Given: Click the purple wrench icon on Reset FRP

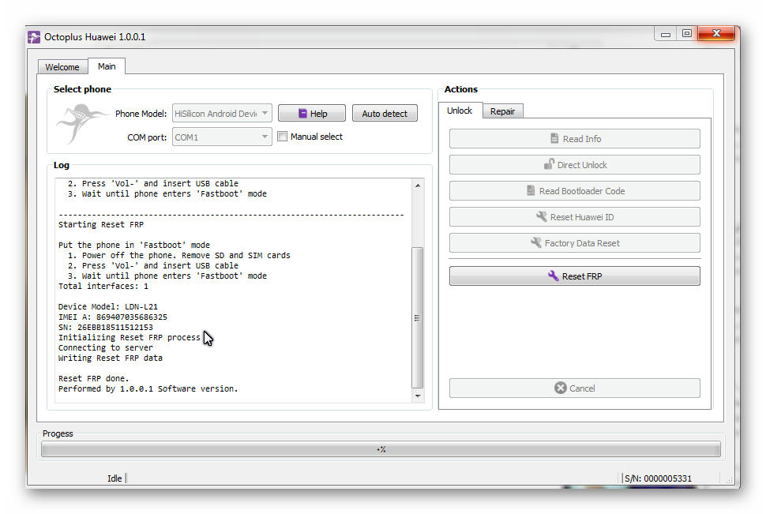Looking at the screenshot, I should (x=553, y=276).
